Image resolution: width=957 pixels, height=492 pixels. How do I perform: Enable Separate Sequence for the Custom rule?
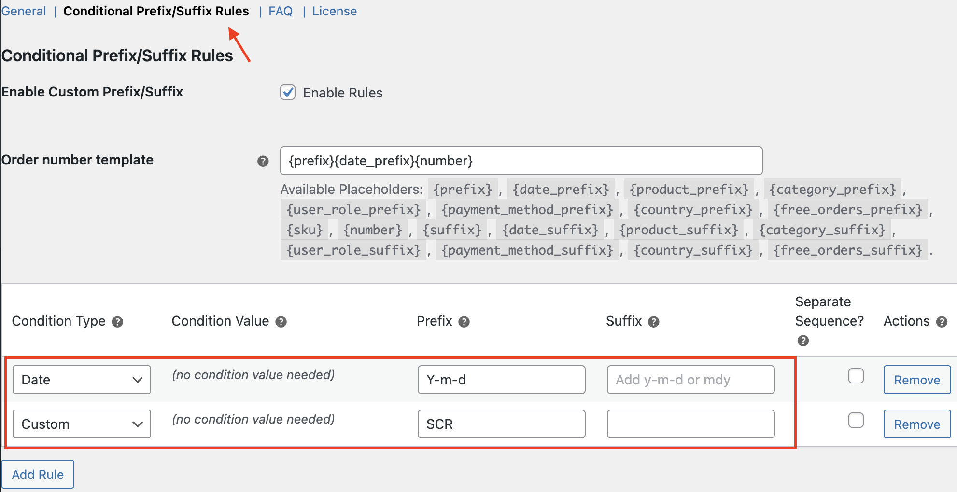tap(856, 420)
